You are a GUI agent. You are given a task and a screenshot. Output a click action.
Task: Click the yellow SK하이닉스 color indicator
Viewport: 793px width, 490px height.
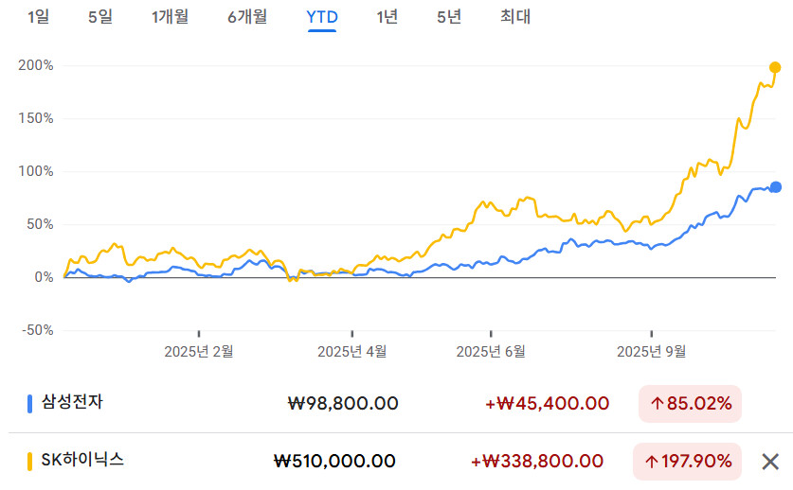pyautogui.click(x=29, y=462)
